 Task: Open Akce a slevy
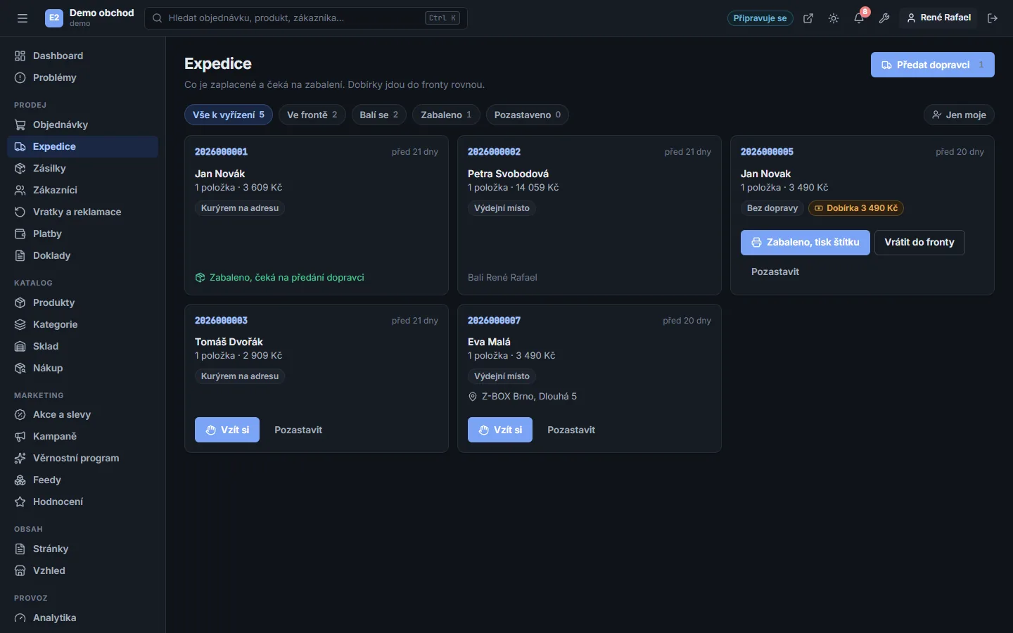82,414
